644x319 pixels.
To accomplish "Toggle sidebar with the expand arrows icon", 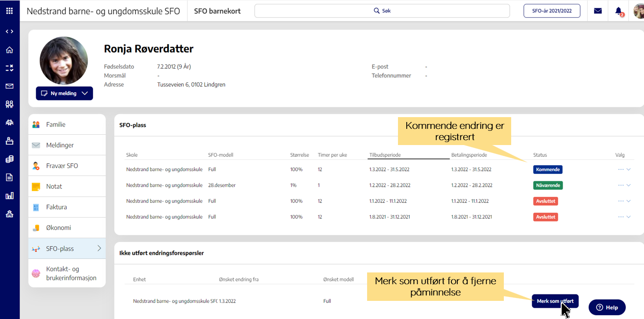I will coord(9,31).
